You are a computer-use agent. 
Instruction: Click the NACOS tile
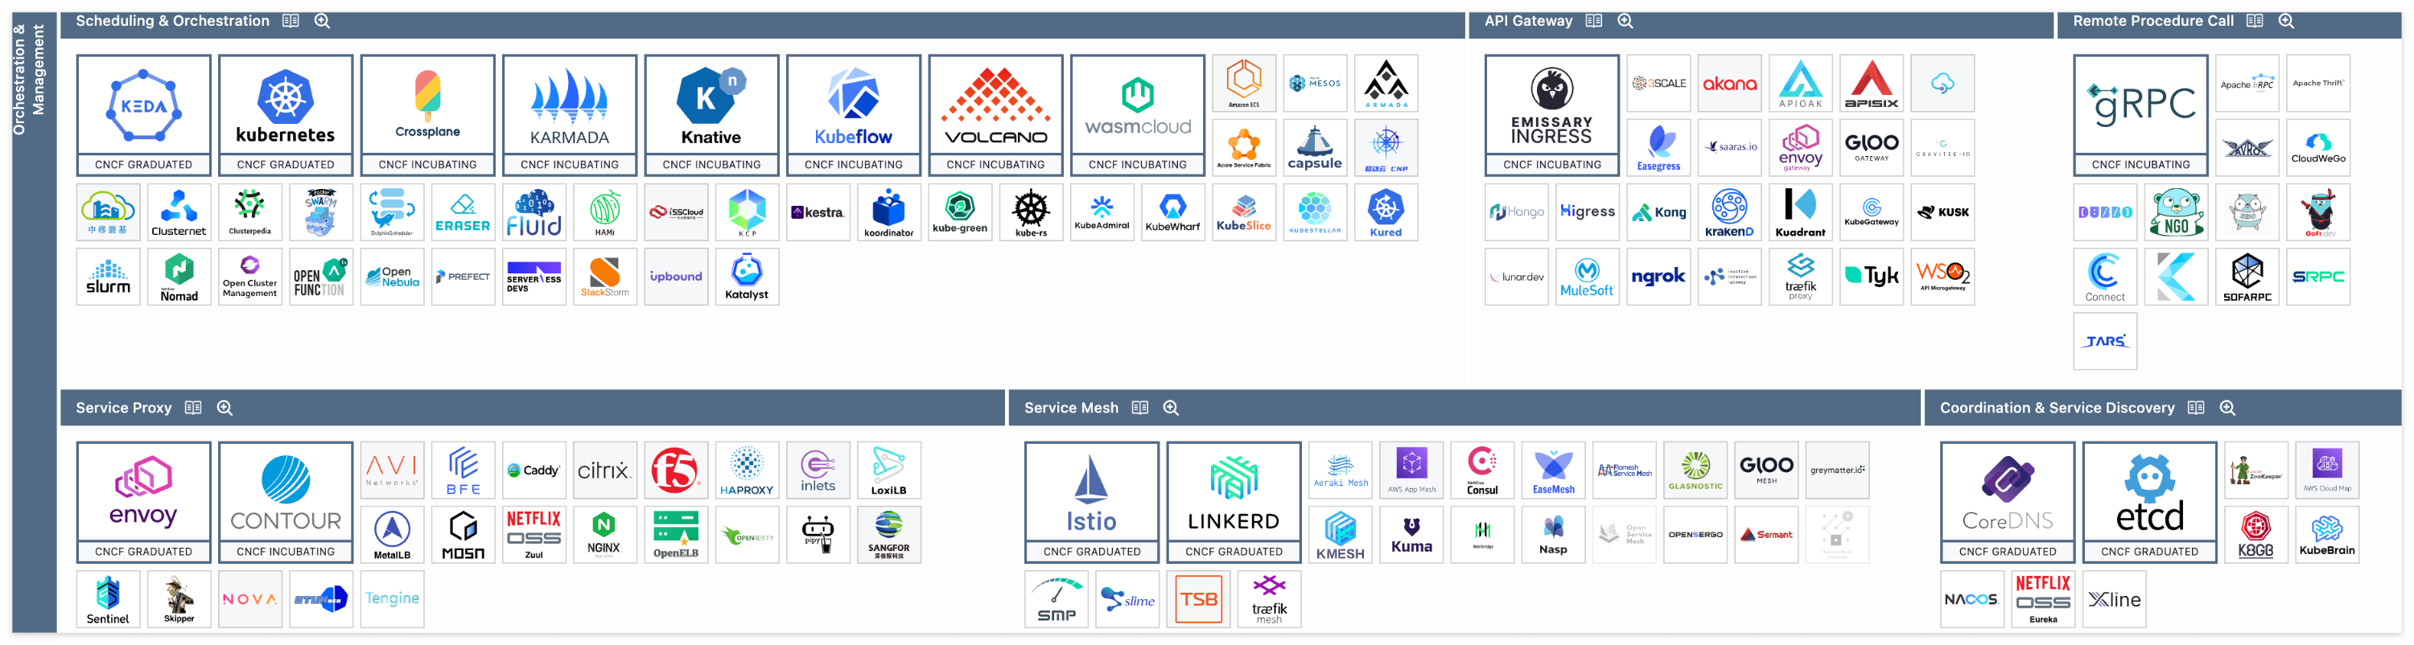coord(1971,600)
